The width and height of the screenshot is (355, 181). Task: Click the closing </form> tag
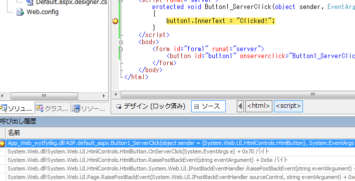(x=164, y=63)
